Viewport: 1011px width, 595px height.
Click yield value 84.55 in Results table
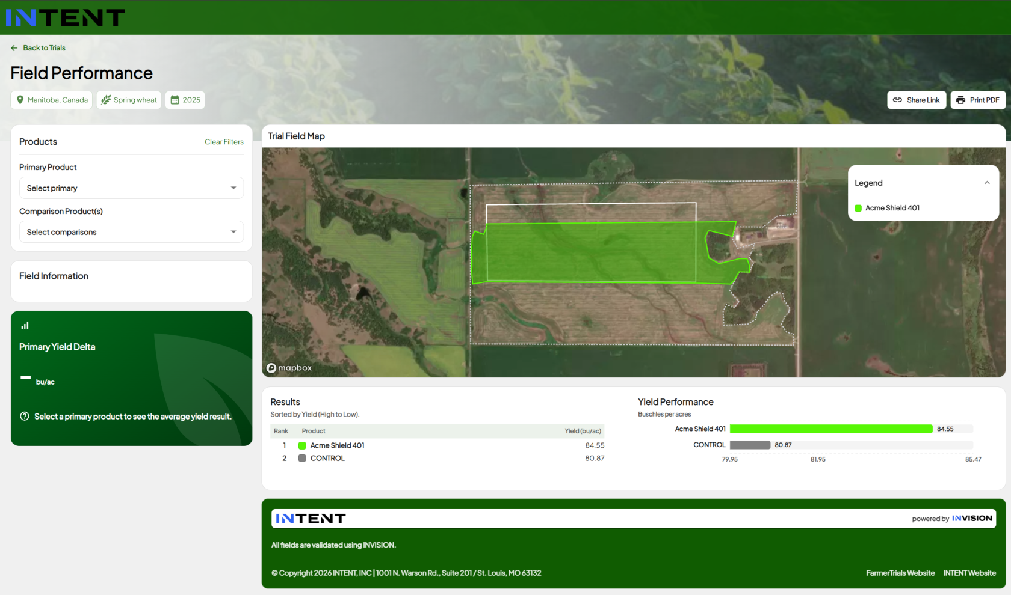[x=595, y=445]
